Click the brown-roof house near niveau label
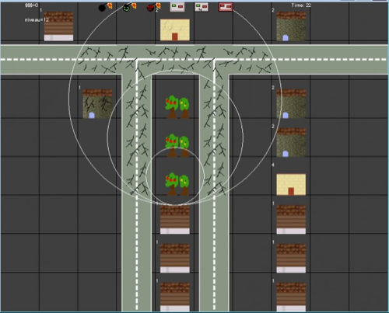Screen dimensions: 389x313 (x=58, y=26)
